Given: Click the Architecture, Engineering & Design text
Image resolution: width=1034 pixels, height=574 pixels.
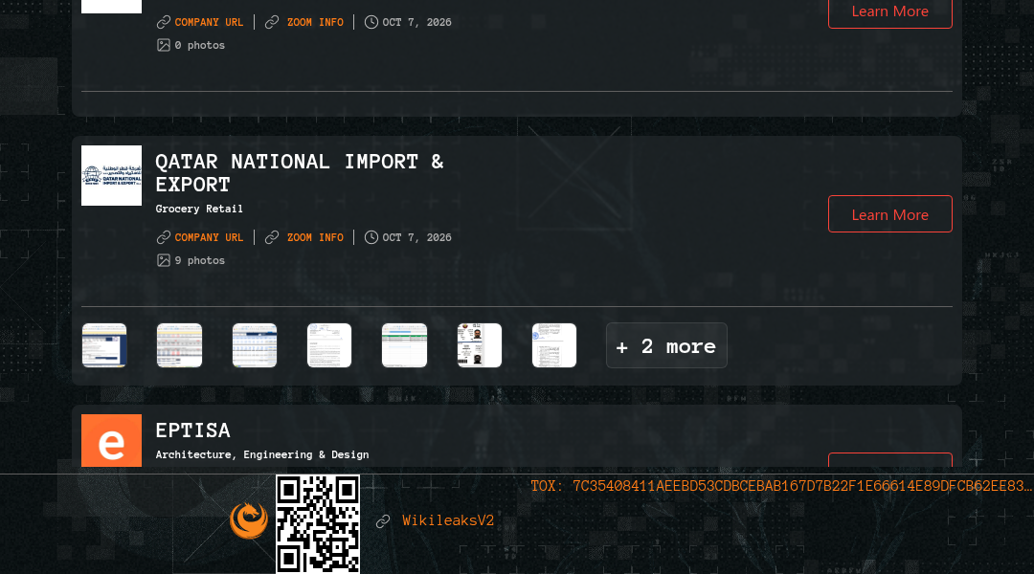Looking at the screenshot, I should pos(261,454).
